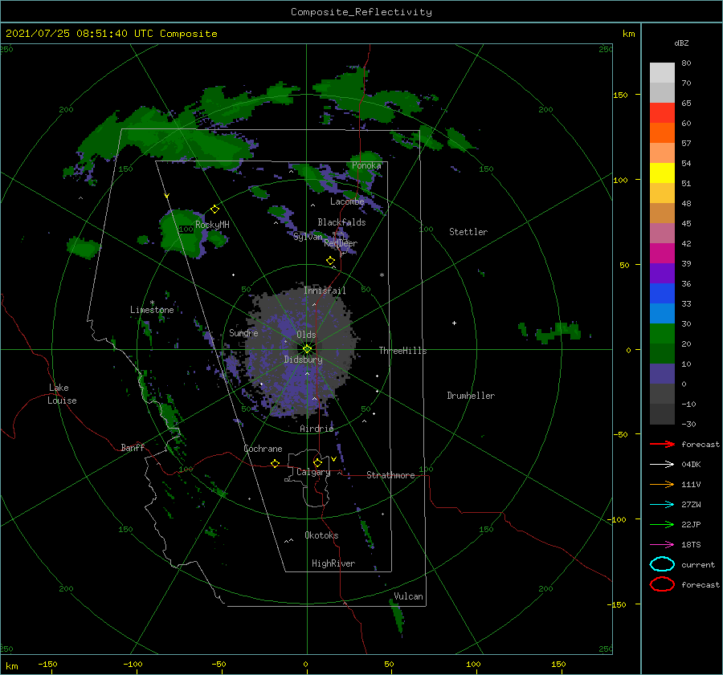
Task: Select the blue 33-36 dBZ color swatch
Action: (662, 294)
